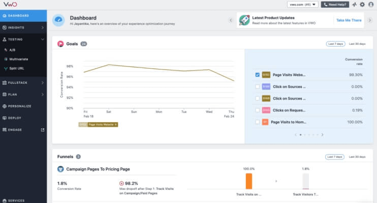Screen dimensions: 377x203
Task: Select Last 7 days in Funnels
Action: 335,157
